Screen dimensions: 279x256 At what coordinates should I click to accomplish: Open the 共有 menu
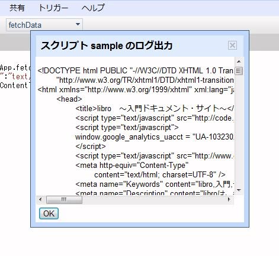pyautogui.click(x=17, y=8)
